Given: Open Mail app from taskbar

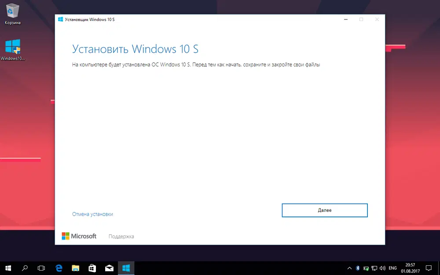Looking at the screenshot, I should point(109,268).
